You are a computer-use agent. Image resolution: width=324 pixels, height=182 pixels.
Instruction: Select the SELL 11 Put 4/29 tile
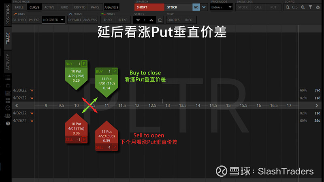click(107, 136)
